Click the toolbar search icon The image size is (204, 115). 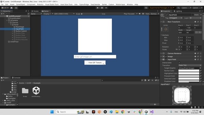coord(178,8)
